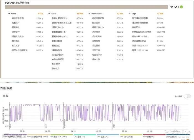Click the Edge score 12 678
The image size is (194, 140).
tap(160, 14)
